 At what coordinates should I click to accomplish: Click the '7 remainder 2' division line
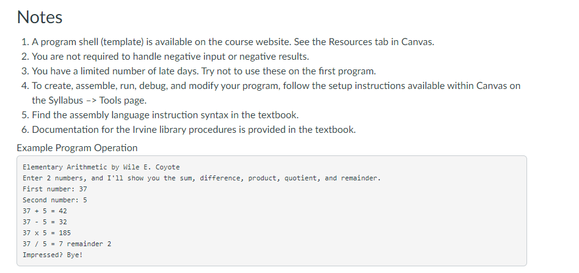pos(67,244)
